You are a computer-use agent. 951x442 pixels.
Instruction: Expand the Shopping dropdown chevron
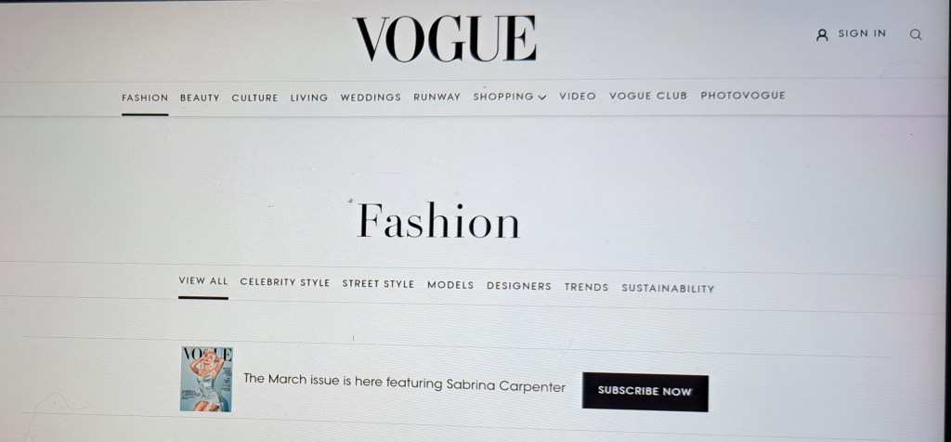pos(542,97)
